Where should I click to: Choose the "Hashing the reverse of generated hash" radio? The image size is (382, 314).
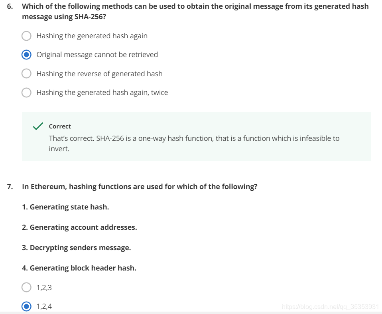point(27,74)
